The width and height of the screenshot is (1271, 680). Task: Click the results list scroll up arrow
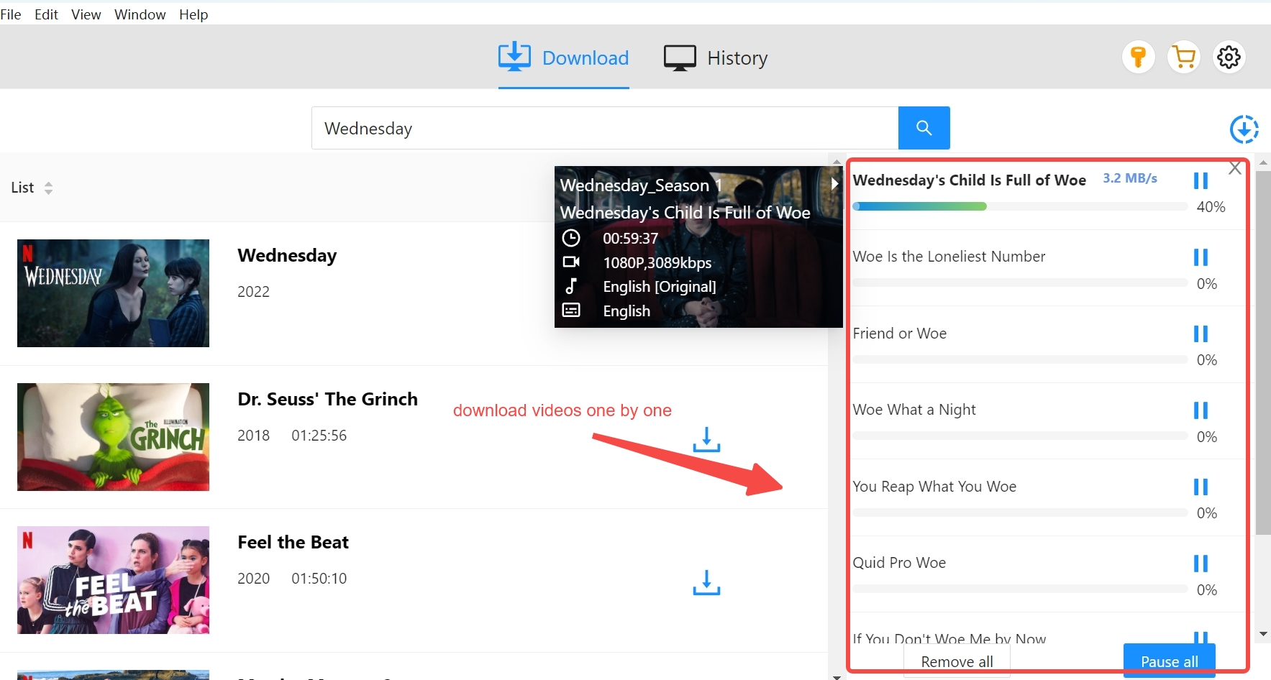point(837,161)
